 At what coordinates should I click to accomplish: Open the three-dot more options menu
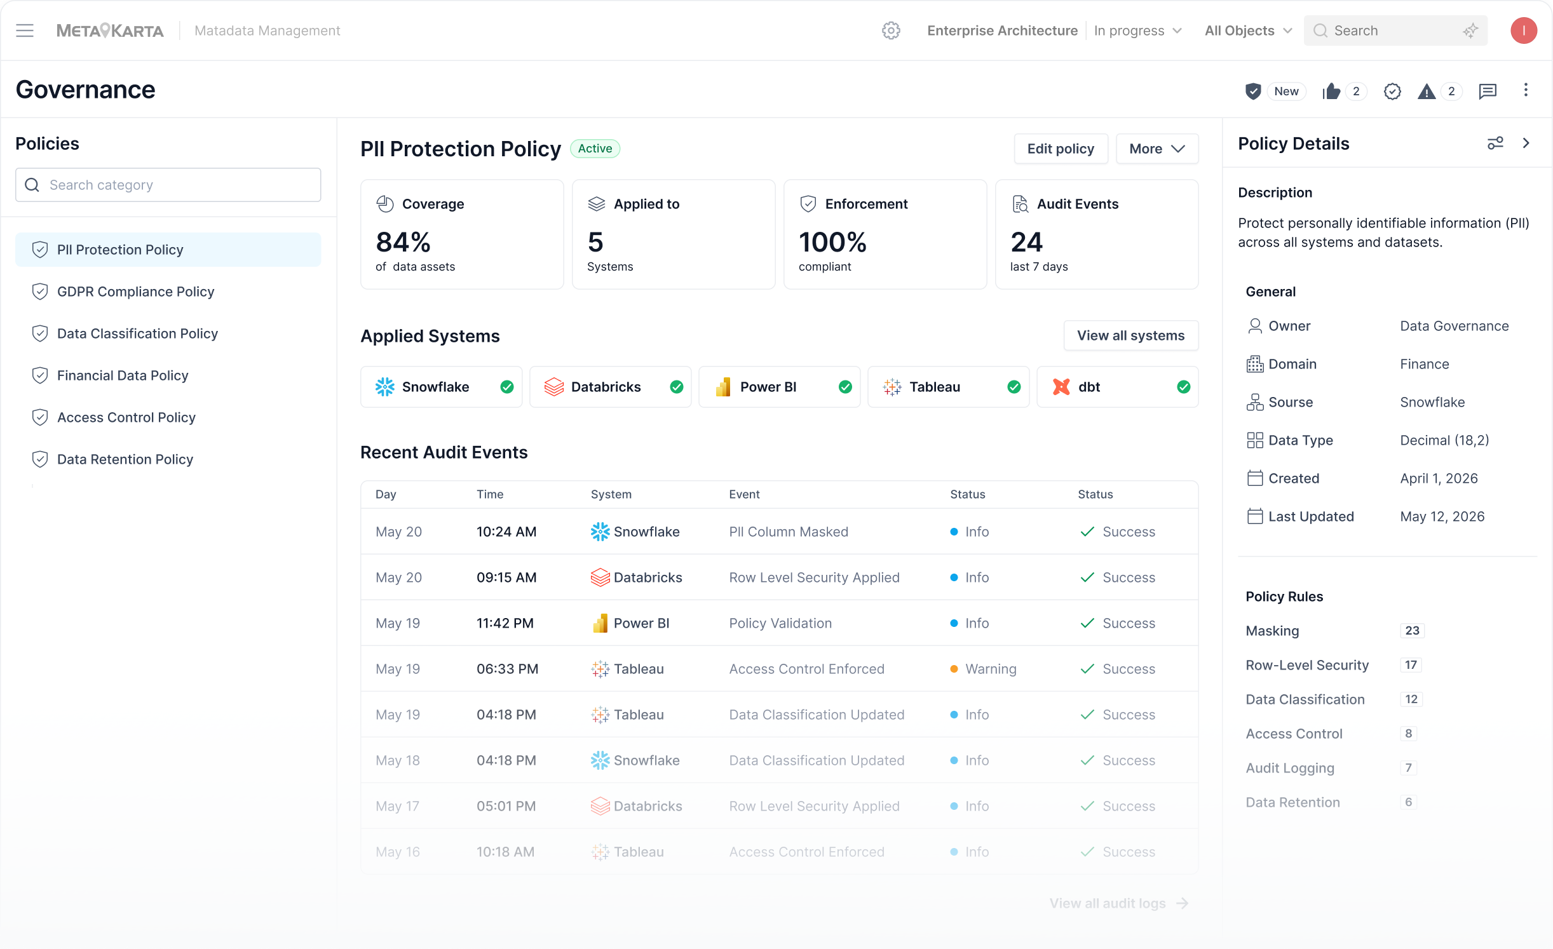1526,90
